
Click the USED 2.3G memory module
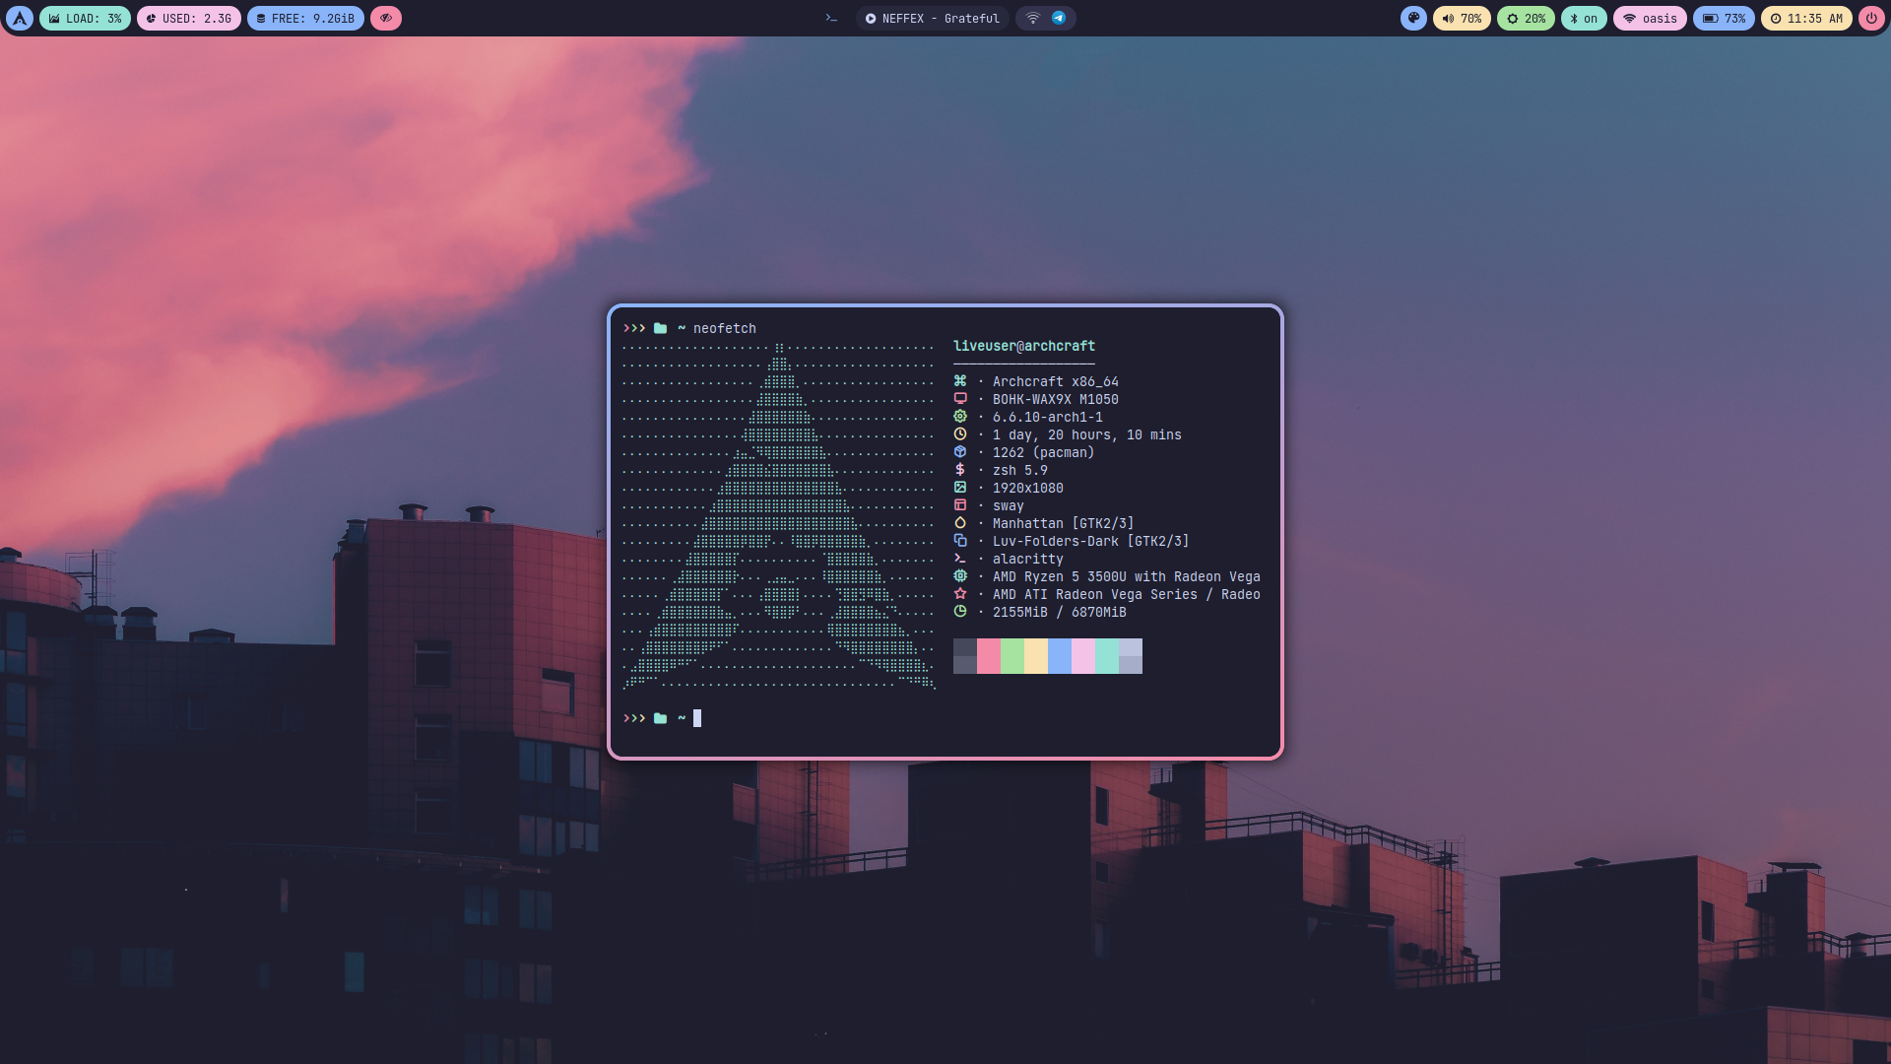pos(189,18)
